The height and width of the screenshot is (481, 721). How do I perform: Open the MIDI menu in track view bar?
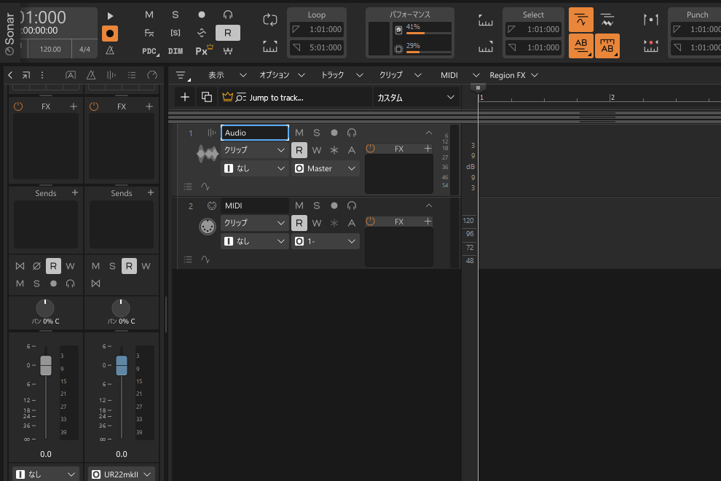click(x=460, y=75)
